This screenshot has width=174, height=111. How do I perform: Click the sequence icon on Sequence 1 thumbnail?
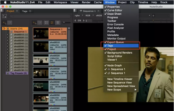[x=35, y=36]
